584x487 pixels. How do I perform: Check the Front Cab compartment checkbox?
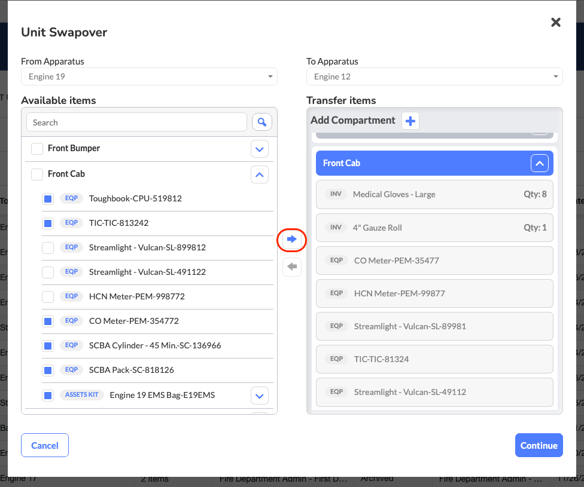(x=37, y=174)
